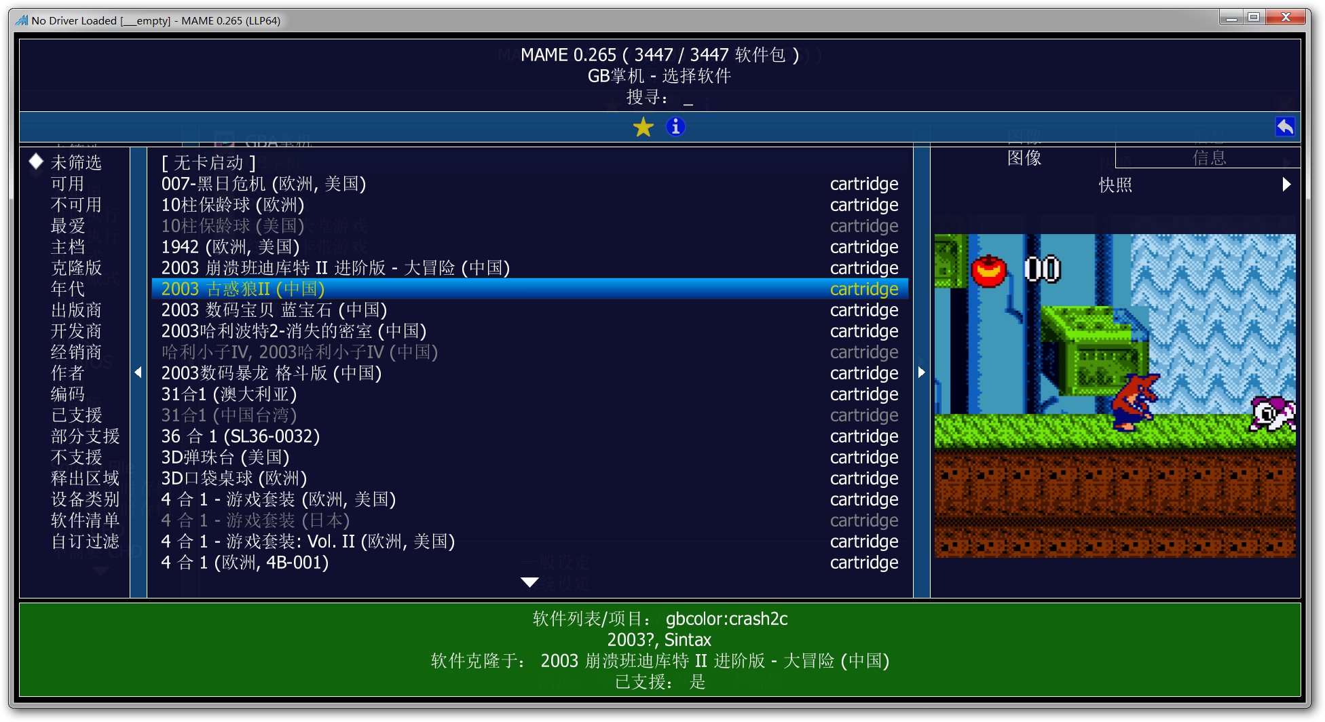
Task: Switch to the 信息 tab
Action: pyautogui.click(x=1209, y=158)
